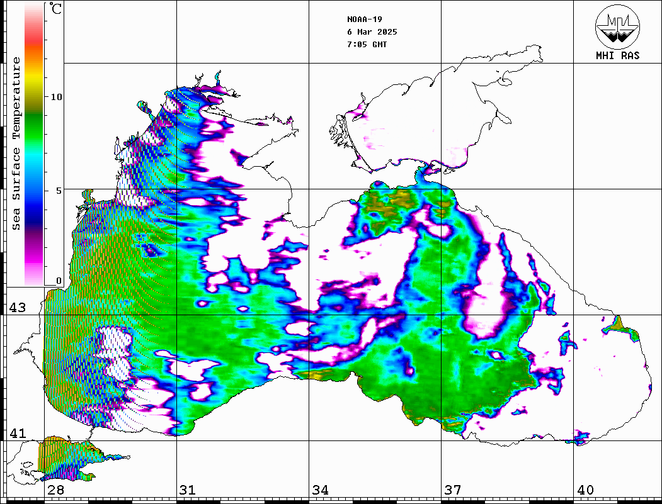Click the "MHI RAS" caption text

[617, 55]
